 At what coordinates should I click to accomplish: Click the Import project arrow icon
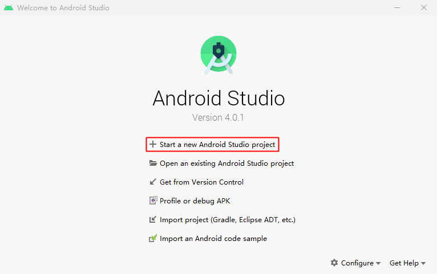(153, 219)
